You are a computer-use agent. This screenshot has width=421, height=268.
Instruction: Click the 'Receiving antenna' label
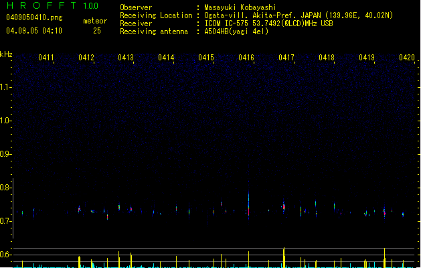pyautogui.click(x=154, y=31)
